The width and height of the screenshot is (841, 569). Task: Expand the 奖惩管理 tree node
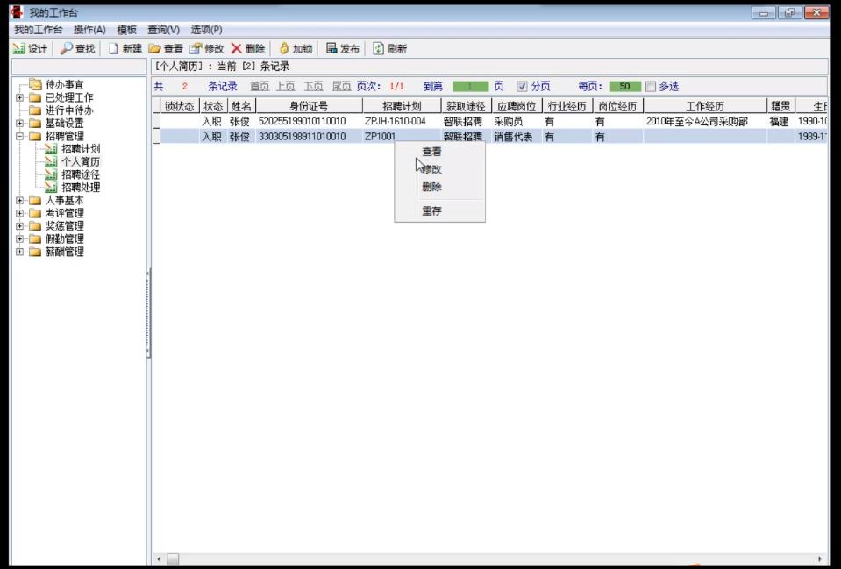pos(20,226)
